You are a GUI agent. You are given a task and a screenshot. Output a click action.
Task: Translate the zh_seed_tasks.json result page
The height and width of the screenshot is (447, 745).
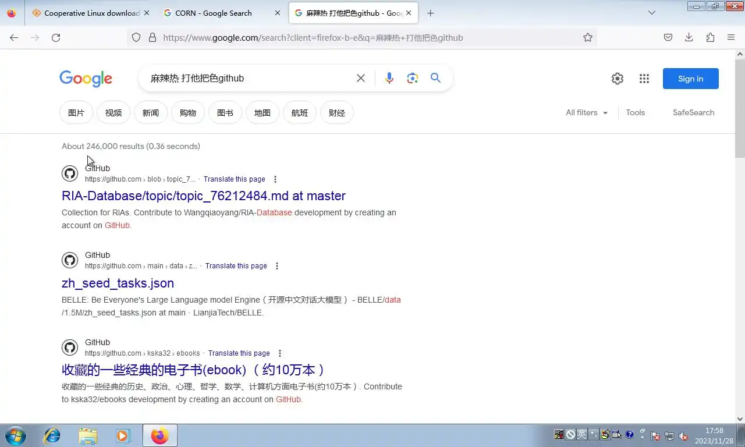coord(236,266)
